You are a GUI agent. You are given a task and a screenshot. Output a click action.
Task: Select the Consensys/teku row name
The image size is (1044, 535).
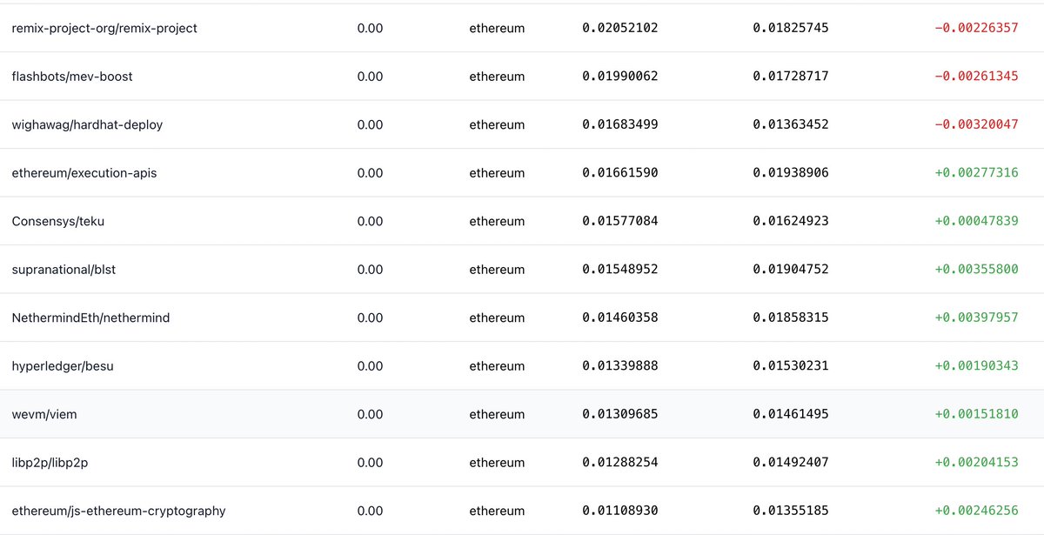[x=58, y=221]
